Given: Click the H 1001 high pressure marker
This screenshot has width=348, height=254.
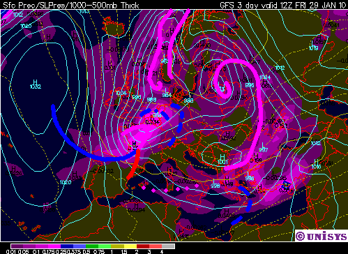Looking at the screenshot, I should [x=222, y=159].
